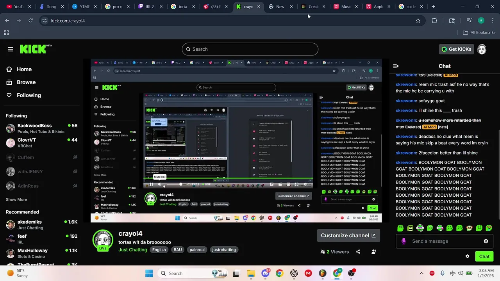Click the user icon next to share
Image resolution: width=500 pixels, height=281 pixels.
click(374, 252)
